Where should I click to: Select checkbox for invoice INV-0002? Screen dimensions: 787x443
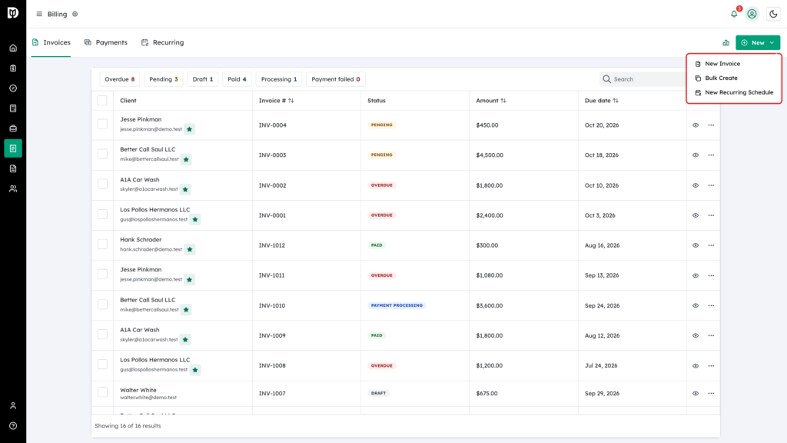coord(102,184)
